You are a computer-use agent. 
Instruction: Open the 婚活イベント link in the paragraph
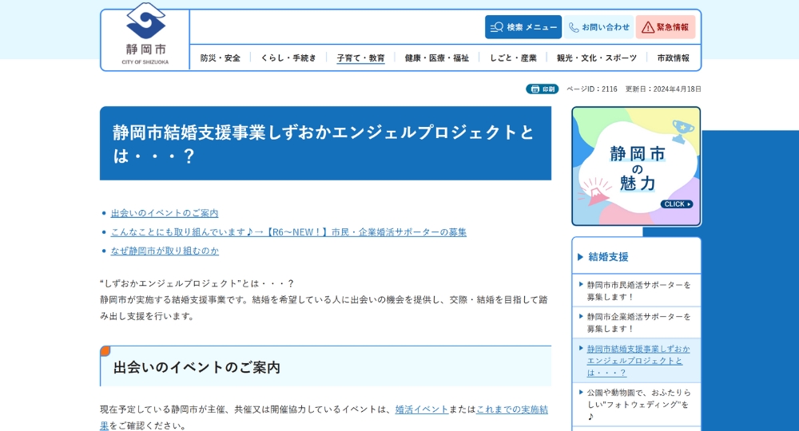coord(422,409)
